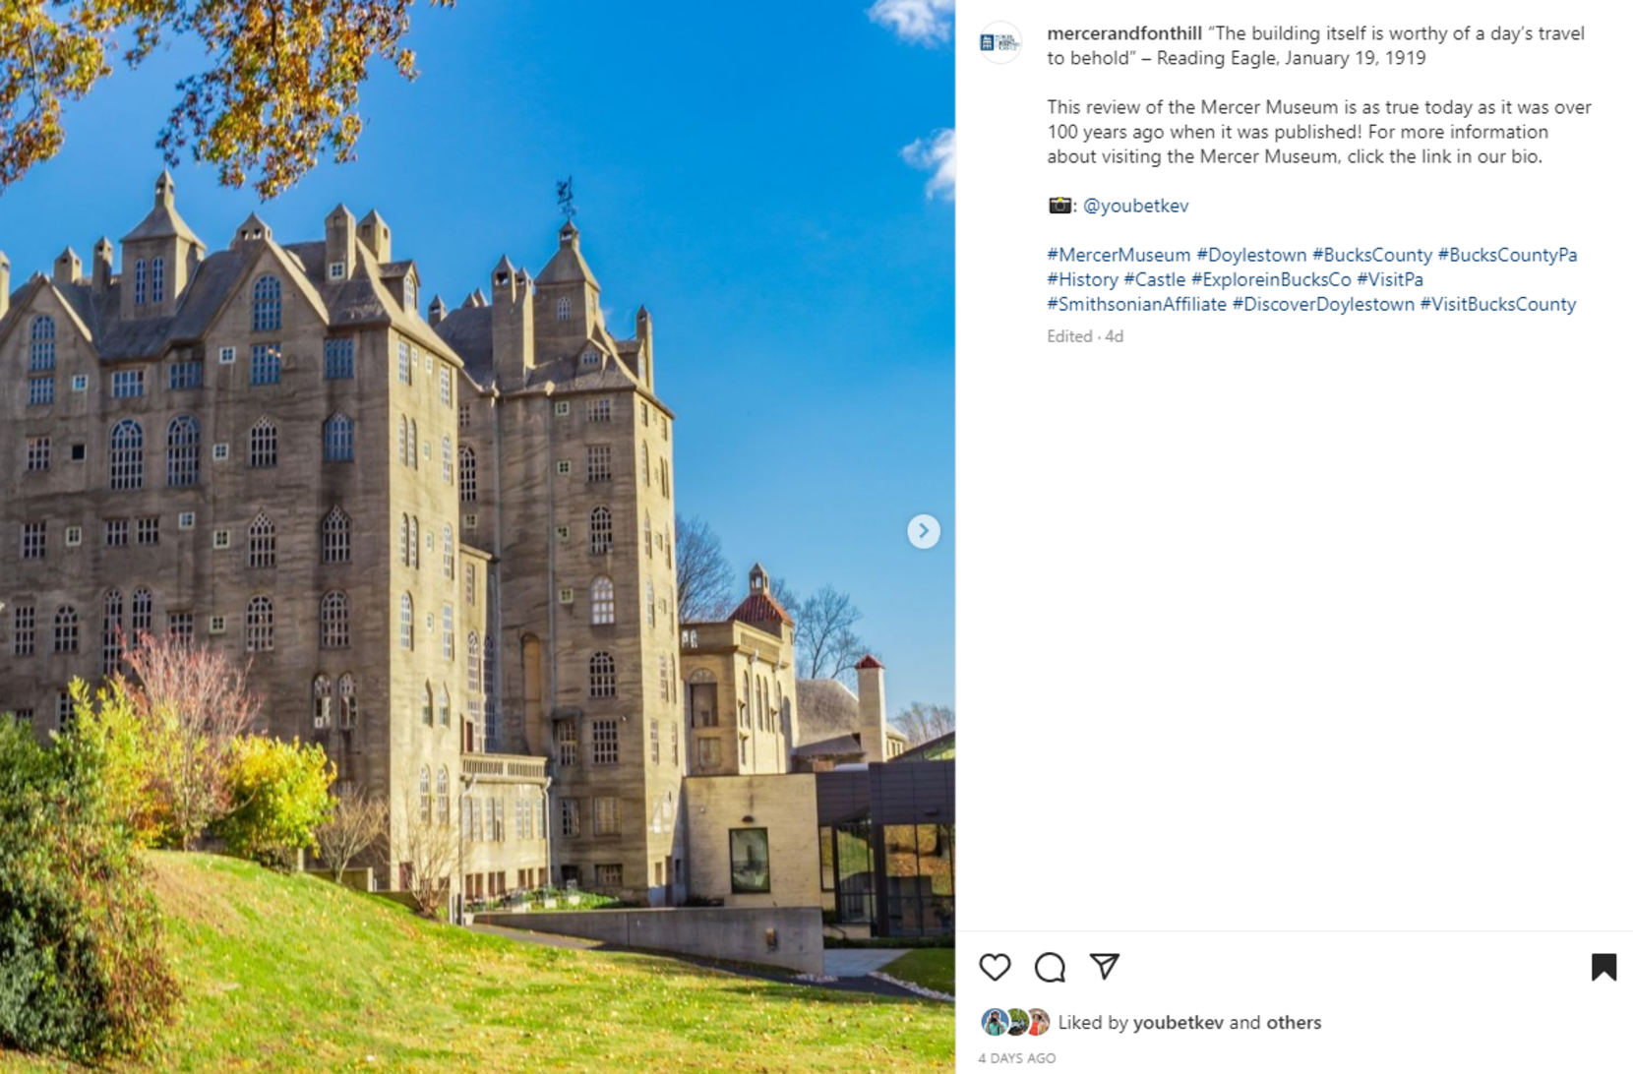The height and width of the screenshot is (1074, 1633).
Task: Open the #SmithsonianAffiliate hashtag
Action: tap(1136, 304)
